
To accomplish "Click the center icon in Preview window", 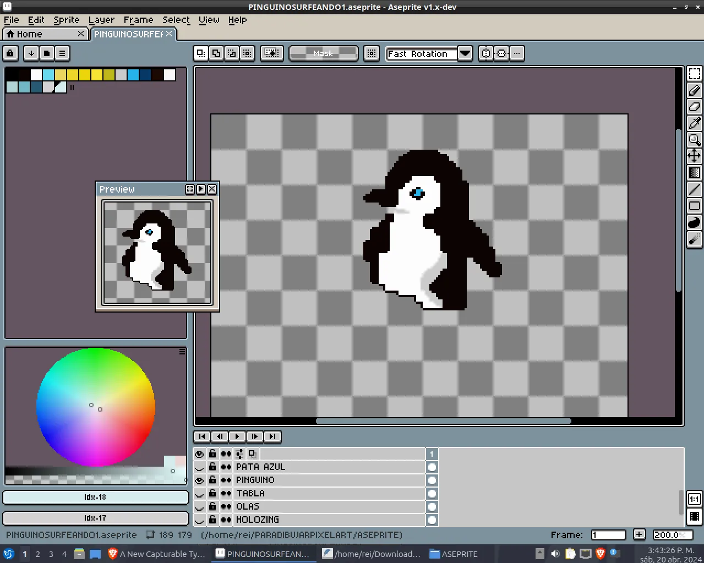I will pyautogui.click(x=190, y=189).
